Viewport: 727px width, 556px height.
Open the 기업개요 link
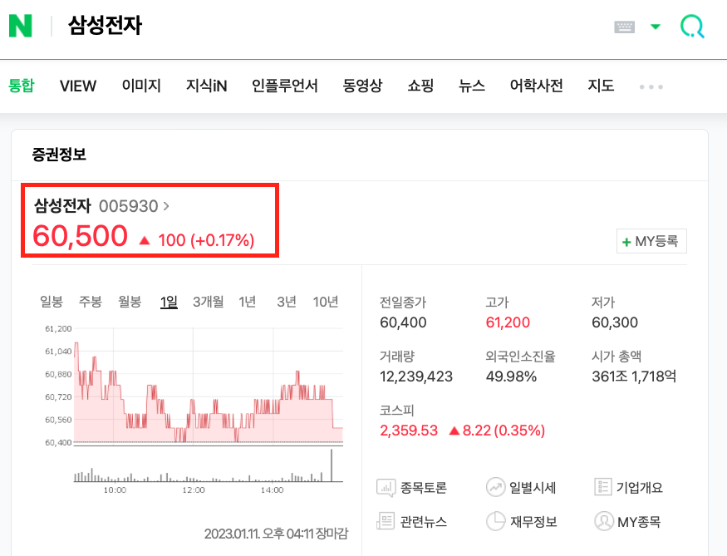pos(640,488)
